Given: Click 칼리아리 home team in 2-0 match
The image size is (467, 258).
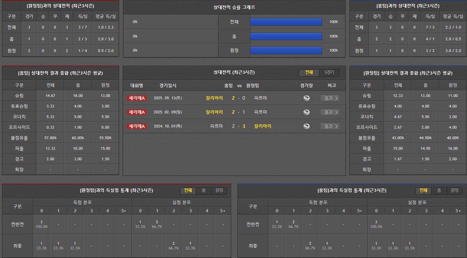Looking at the screenshot, I should (x=214, y=98).
